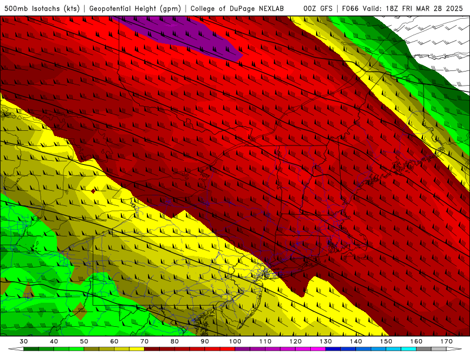Click the '110' value on the legend

tap(266, 341)
